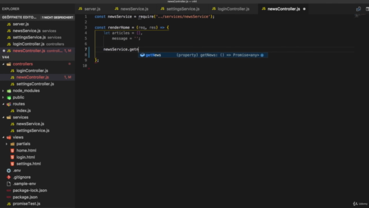Place cursor on the require line of code
This screenshot has height=208, width=369.
click(155, 17)
